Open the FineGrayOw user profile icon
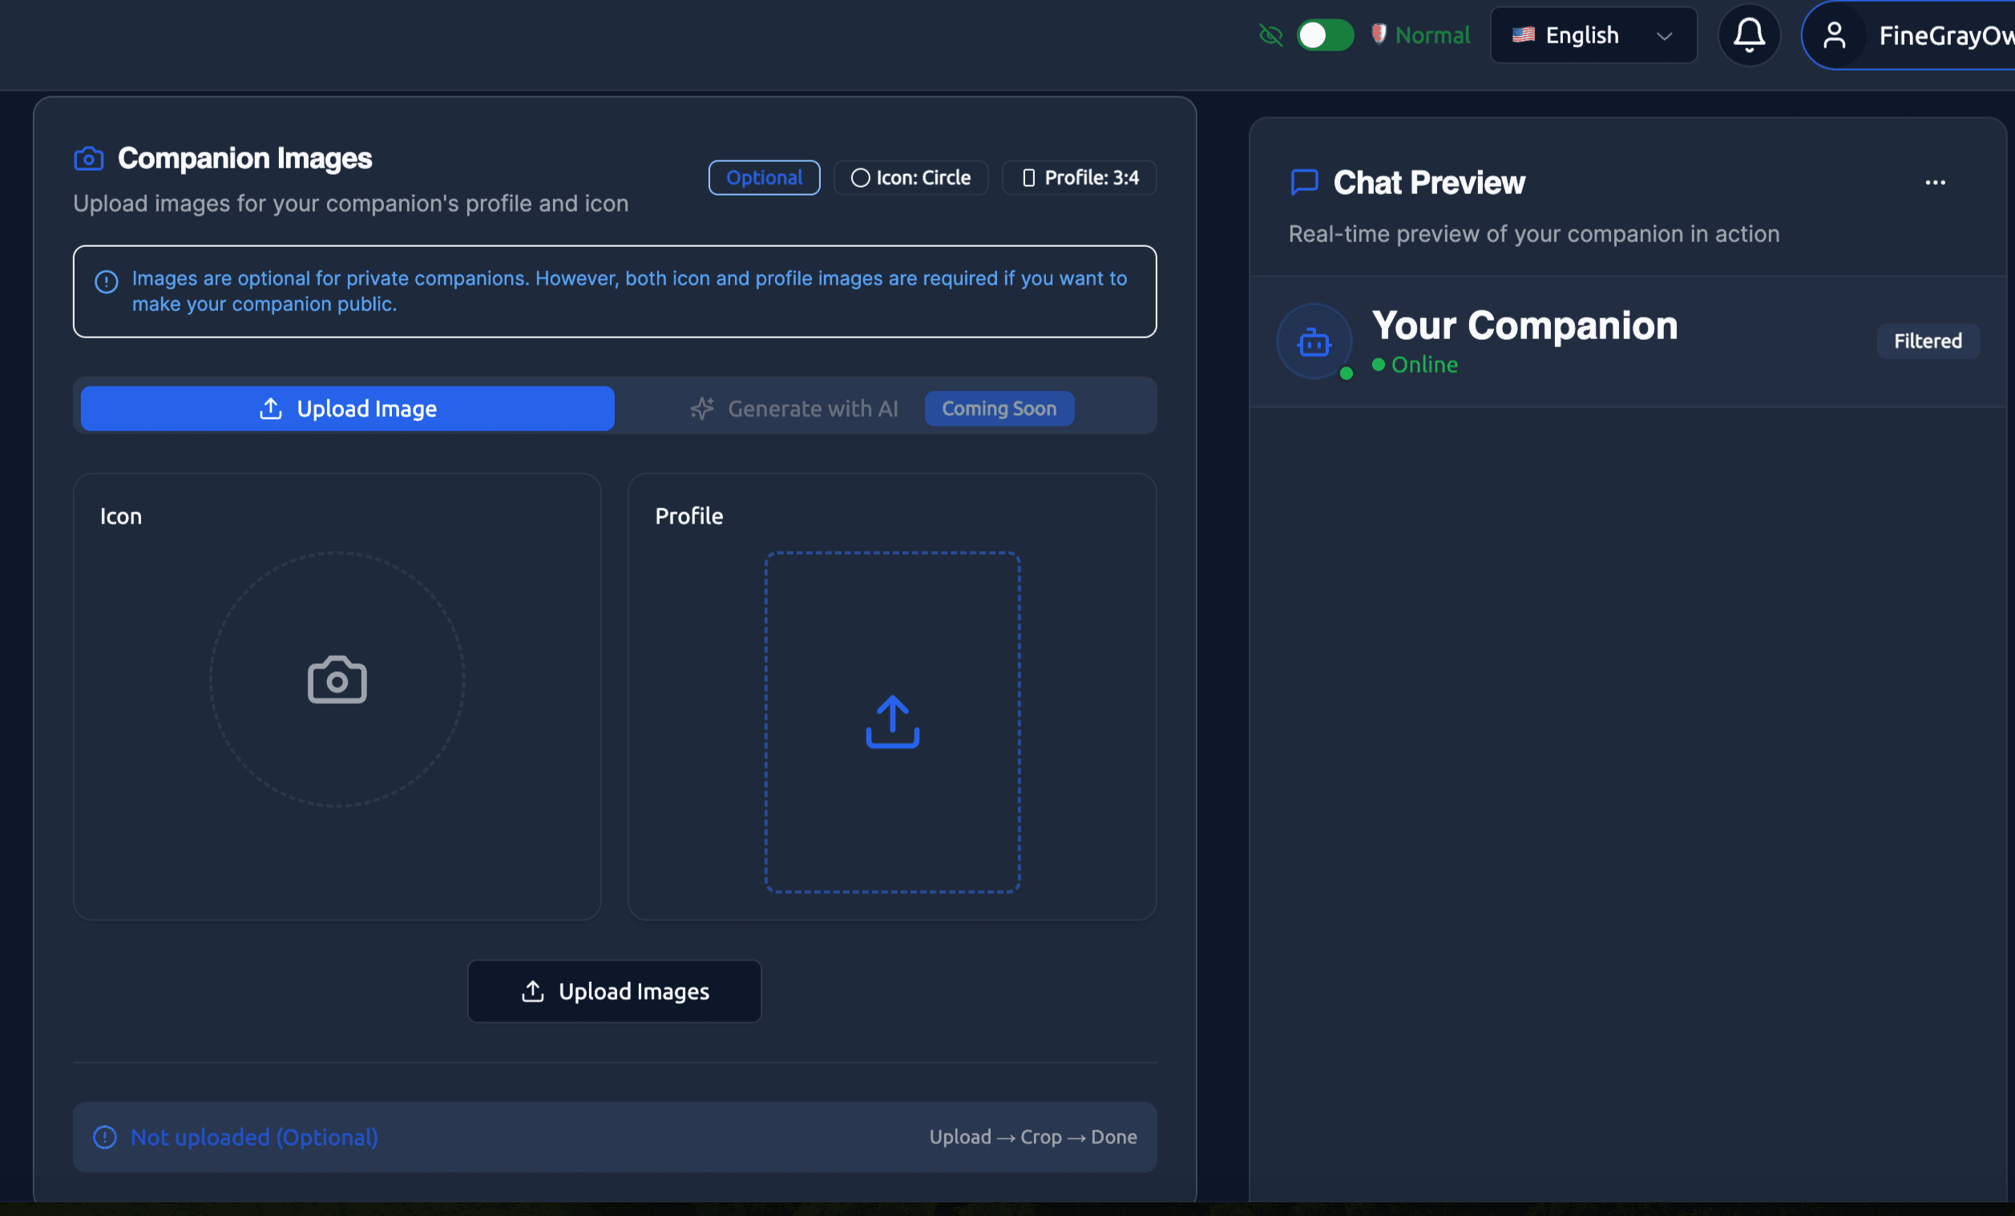Screen dimensions: 2015x1216 pos(1836,35)
